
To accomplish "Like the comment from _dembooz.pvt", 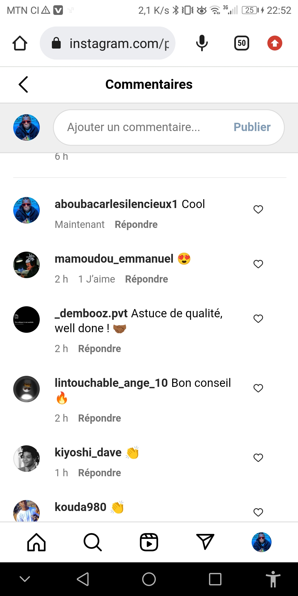I will click(x=258, y=319).
